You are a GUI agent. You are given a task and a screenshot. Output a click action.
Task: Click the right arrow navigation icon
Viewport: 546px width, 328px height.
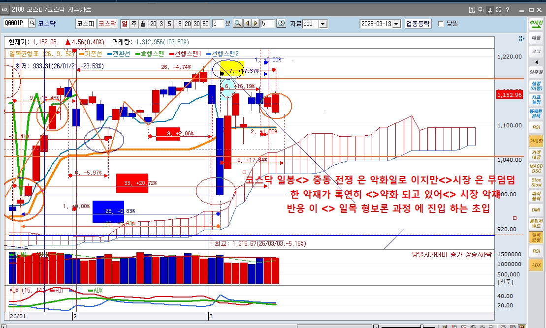click(256, 23)
